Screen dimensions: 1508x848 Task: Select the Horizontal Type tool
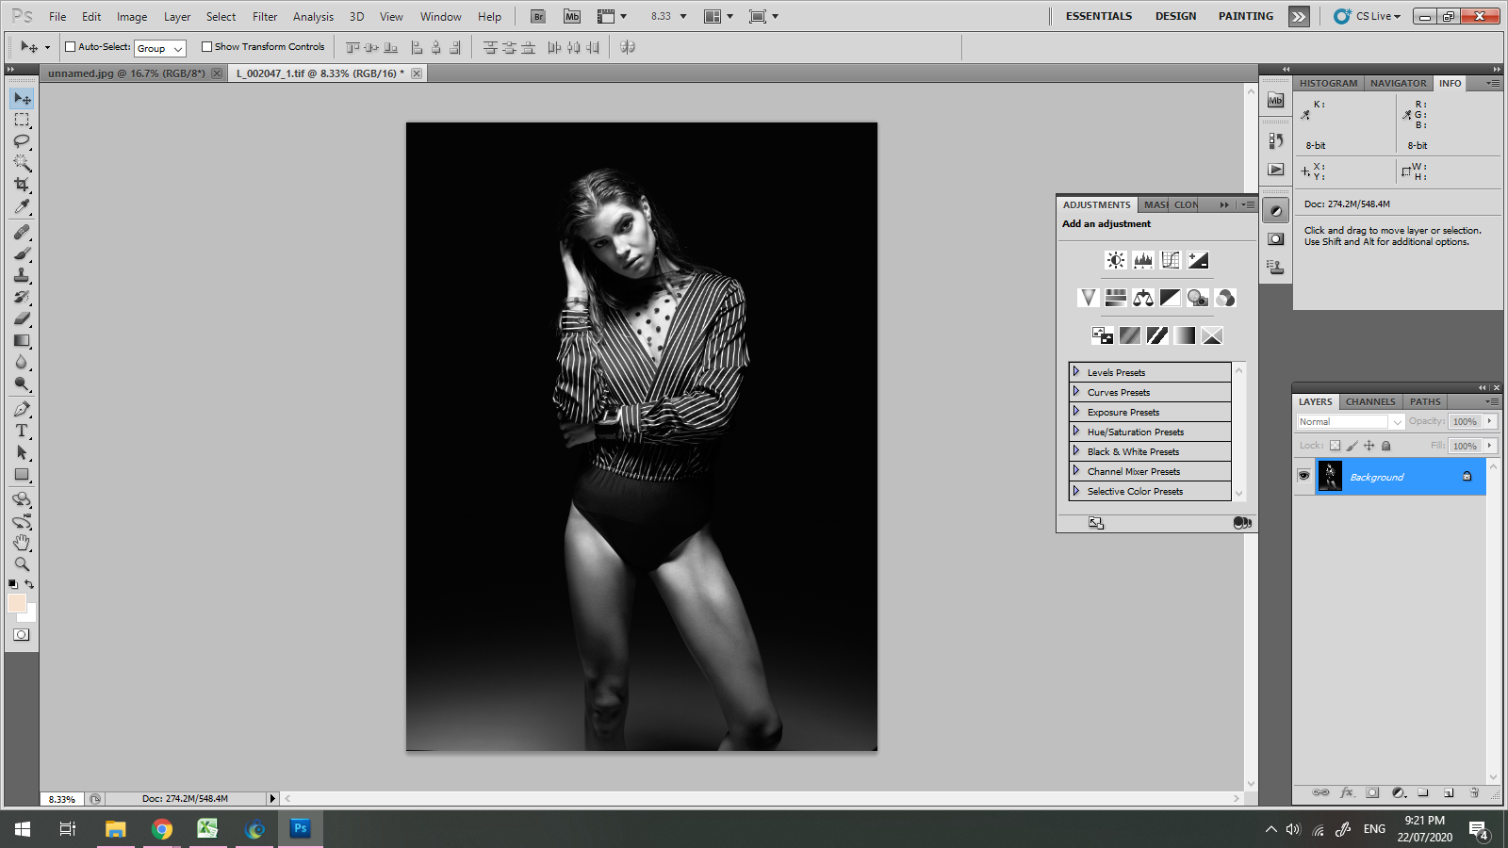pyautogui.click(x=22, y=431)
